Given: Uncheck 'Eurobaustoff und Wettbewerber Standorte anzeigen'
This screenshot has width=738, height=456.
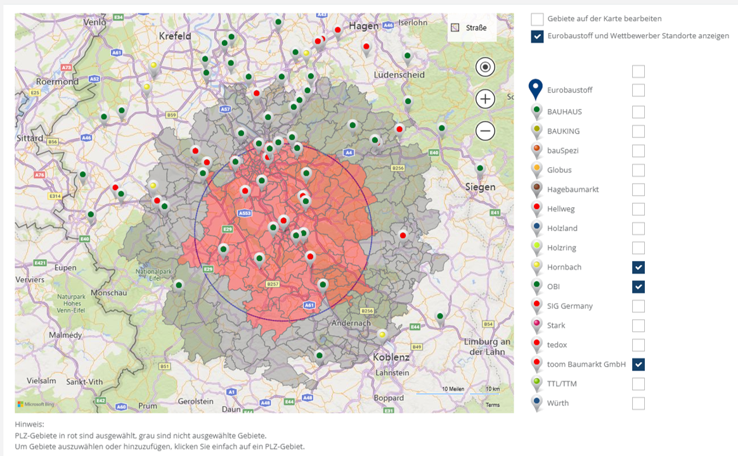Looking at the screenshot, I should coord(537,36).
